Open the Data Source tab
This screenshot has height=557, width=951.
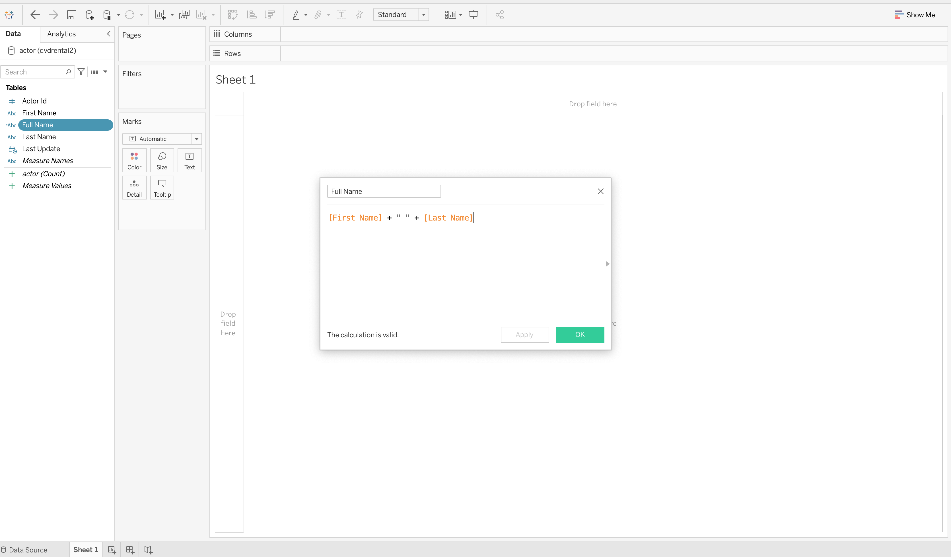pos(24,550)
